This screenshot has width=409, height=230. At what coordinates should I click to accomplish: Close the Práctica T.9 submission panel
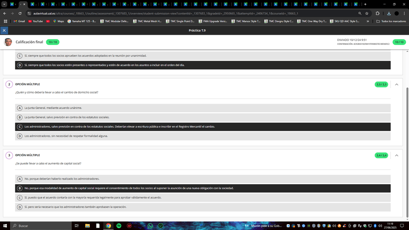(x=4, y=30)
